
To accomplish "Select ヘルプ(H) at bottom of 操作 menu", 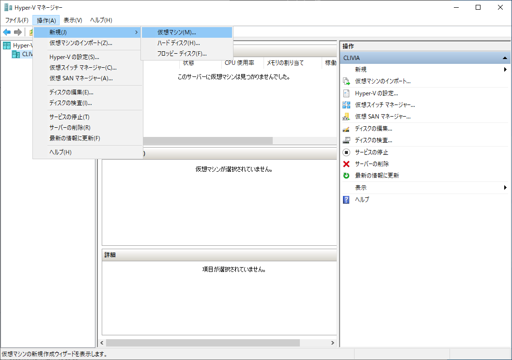I will (88, 152).
